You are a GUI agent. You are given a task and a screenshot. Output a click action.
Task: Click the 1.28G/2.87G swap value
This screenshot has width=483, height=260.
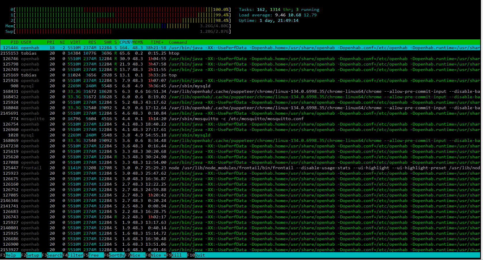point(214,31)
